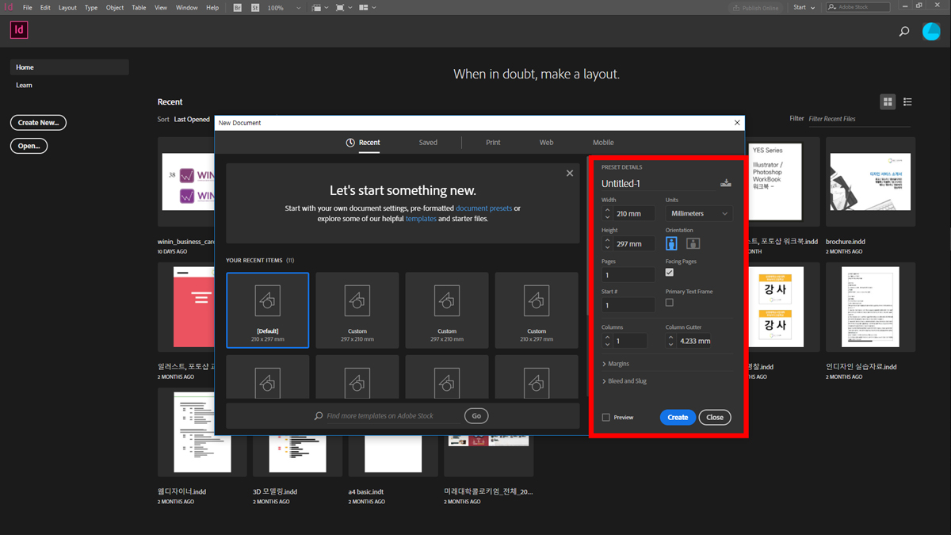
Task: Tick the Preview checkbox
Action: (606, 418)
